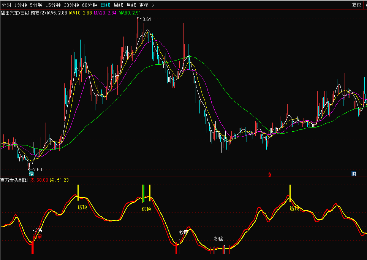Expand the 更多 periods dropdown
The width and height of the screenshot is (367, 260).
click(146, 5)
